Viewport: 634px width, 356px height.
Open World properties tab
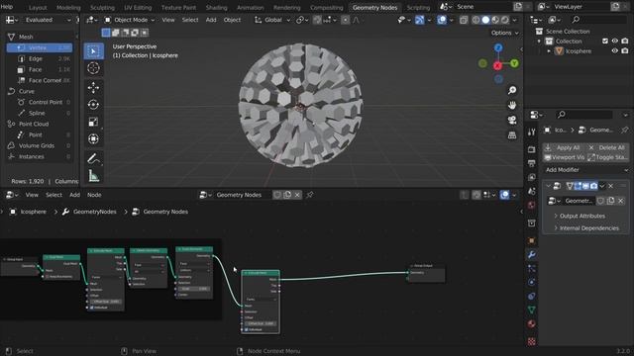tap(532, 205)
